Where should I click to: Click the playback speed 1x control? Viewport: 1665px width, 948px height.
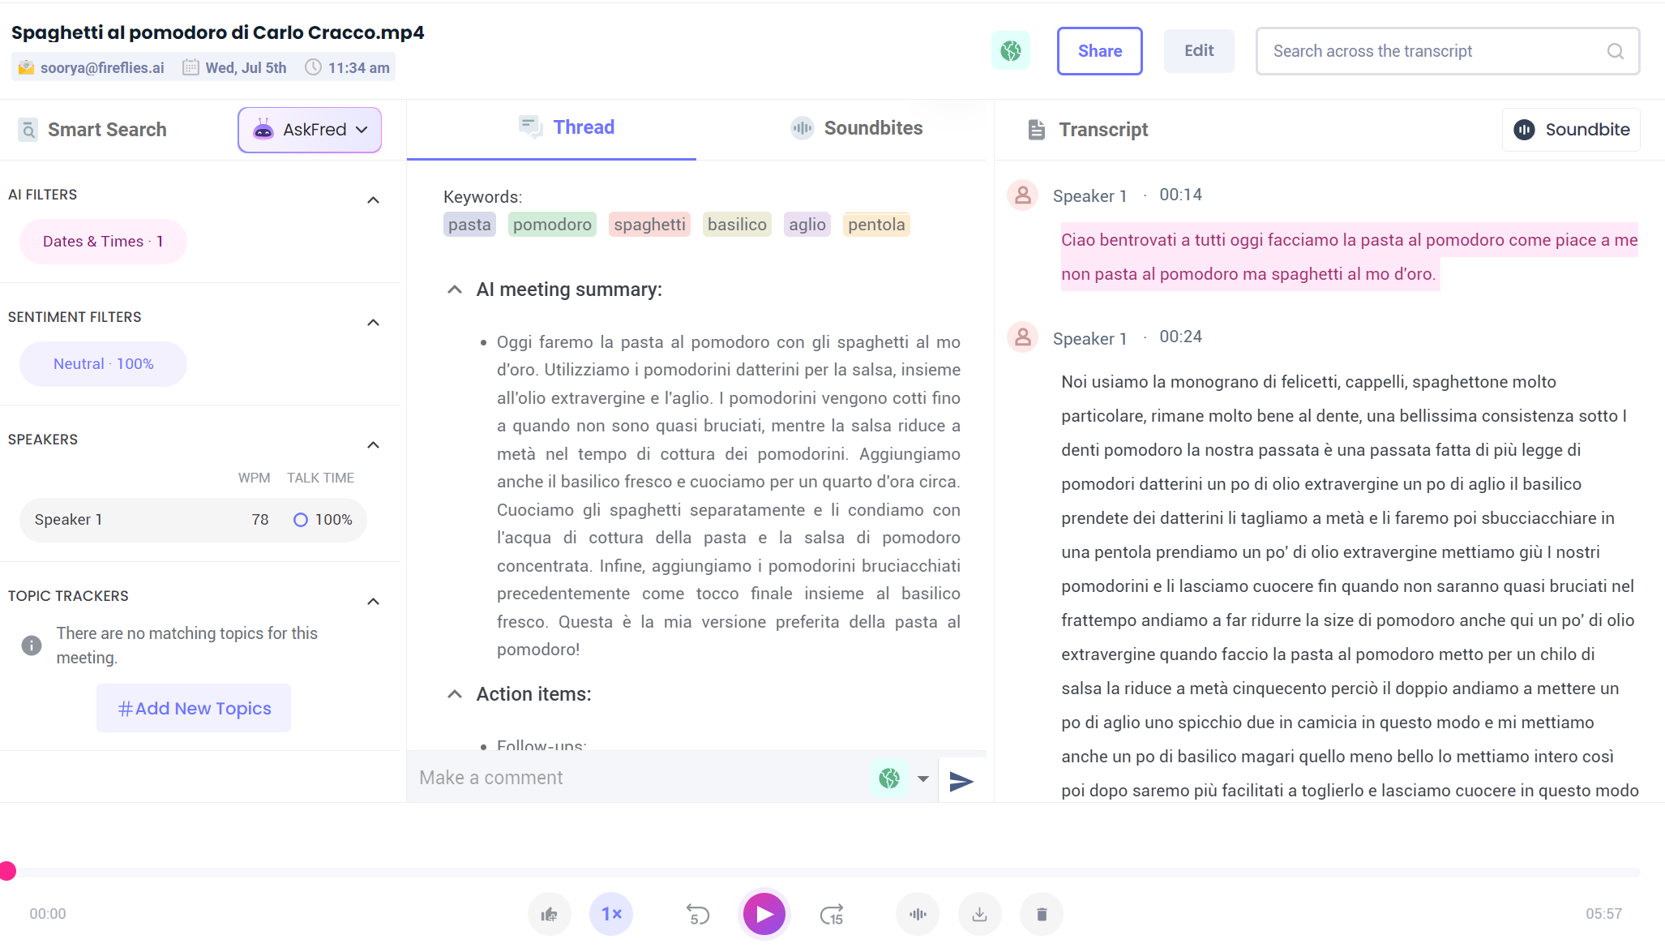(x=611, y=914)
